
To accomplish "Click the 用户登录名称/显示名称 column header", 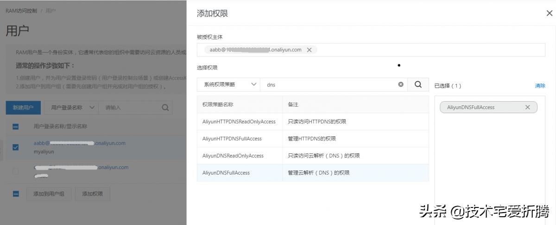I will pos(60,126).
